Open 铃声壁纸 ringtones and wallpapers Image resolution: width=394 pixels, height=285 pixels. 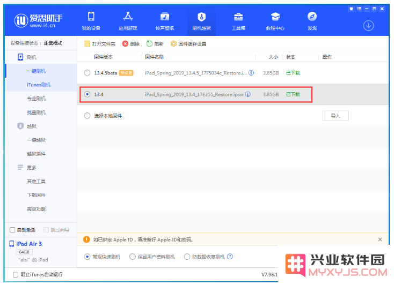point(165,21)
